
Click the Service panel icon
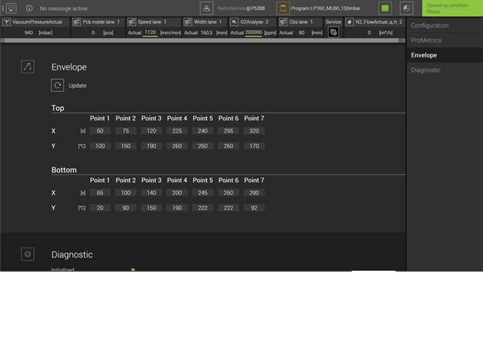333,32
